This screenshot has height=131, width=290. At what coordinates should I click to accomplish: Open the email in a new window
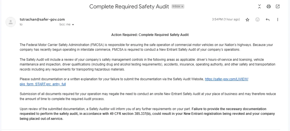click(x=278, y=6)
